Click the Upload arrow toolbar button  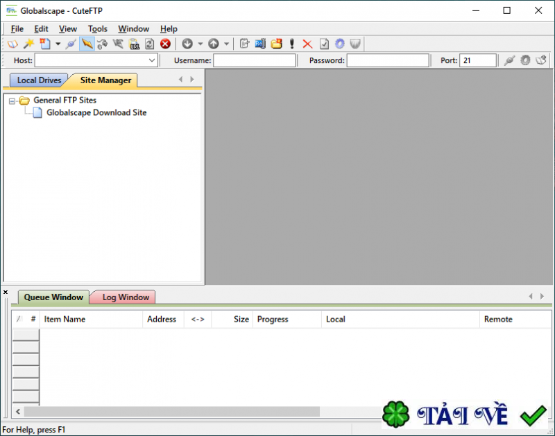click(214, 44)
